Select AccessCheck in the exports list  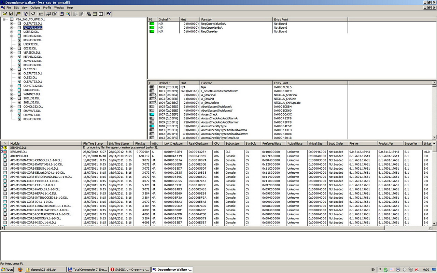(209, 115)
